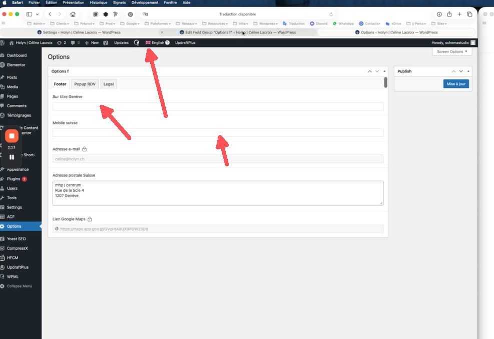Go back with Safari back arrow
494x339 pixels.
point(50,14)
